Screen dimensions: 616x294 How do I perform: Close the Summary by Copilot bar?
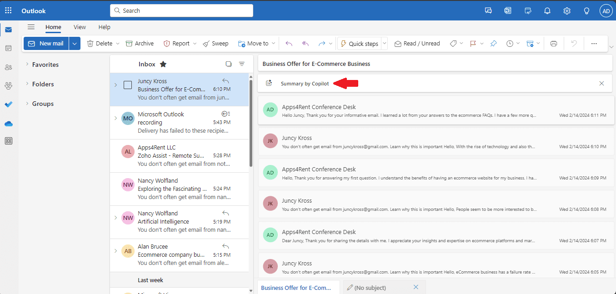click(601, 83)
